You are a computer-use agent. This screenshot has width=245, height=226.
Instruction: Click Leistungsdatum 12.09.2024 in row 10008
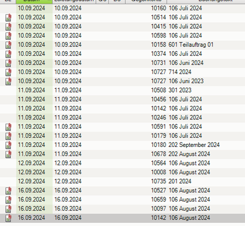[x=68, y=172]
